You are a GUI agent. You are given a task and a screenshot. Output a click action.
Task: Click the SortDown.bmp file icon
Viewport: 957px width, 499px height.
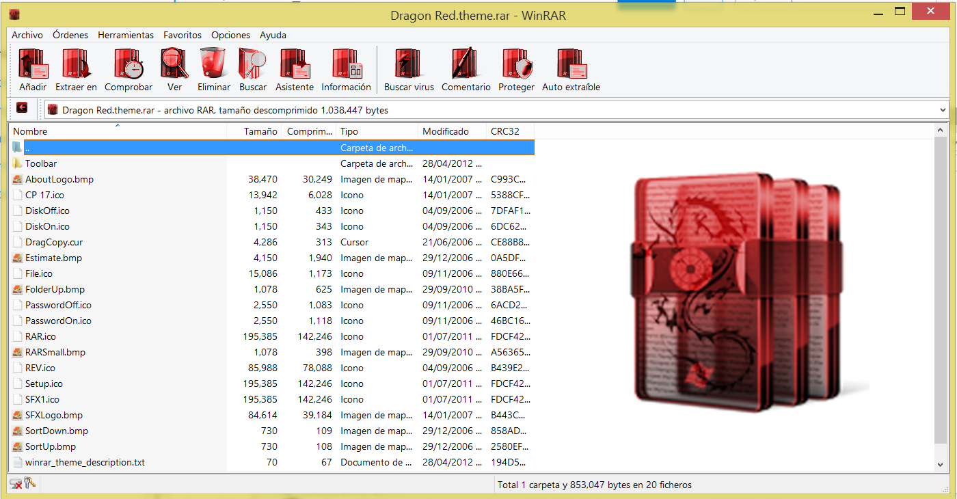click(17, 431)
